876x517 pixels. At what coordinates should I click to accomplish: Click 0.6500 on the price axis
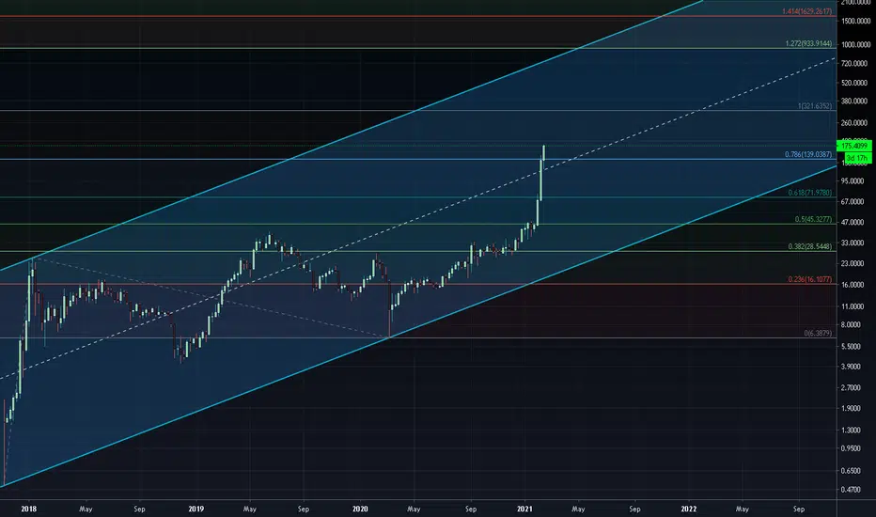pyautogui.click(x=852, y=471)
